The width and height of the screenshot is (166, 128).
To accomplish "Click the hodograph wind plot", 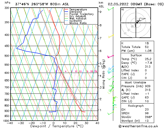I will pos(136,23).
